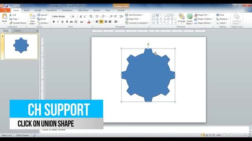Open the Shape Fill dropdown

click(202, 15)
